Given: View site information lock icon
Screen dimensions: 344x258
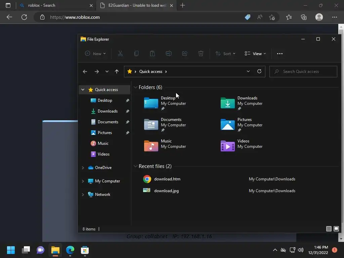Looking at the screenshot, I should 42,17.
